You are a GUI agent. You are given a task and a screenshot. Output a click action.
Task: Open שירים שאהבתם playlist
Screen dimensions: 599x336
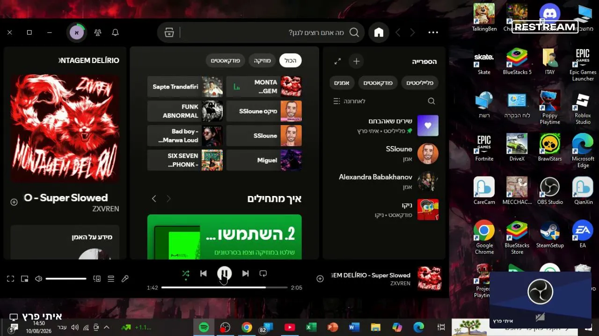[x=384, y=126]
